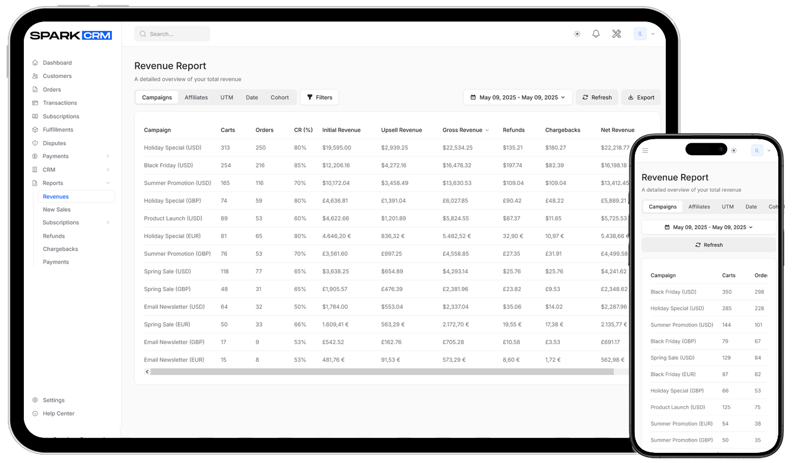Screen dimensions: 792x463
Task: Click the Export button
Action: tap(641, 98)
